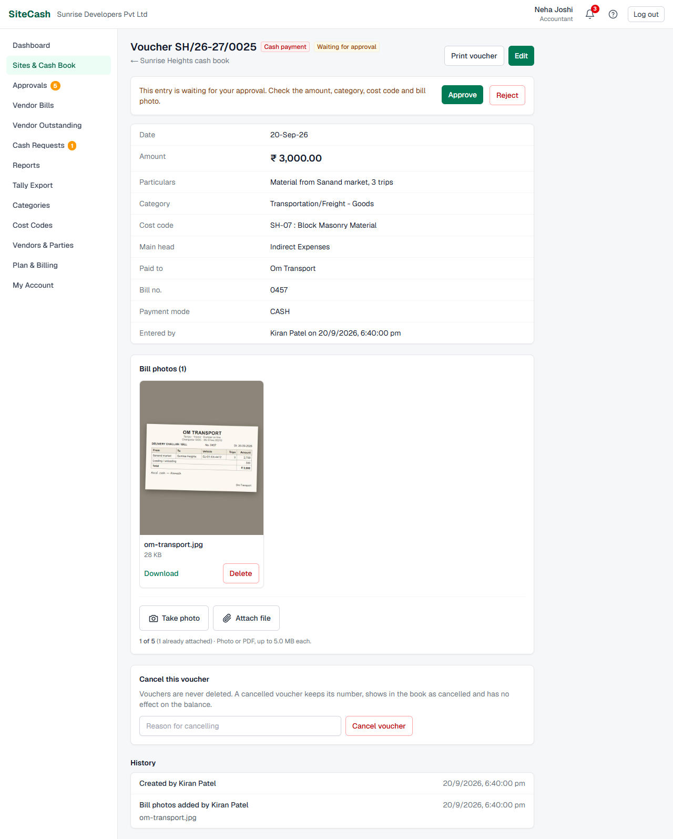The height and width of the screenshot is (839, 673).
Task: Approve the voucher entry
Action: pyautogui.click(x=462, y=95)
